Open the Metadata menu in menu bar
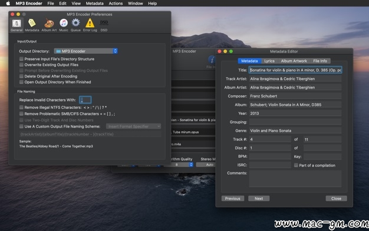The height and width of the screenshot is (231, 369). tap(94, 4)
